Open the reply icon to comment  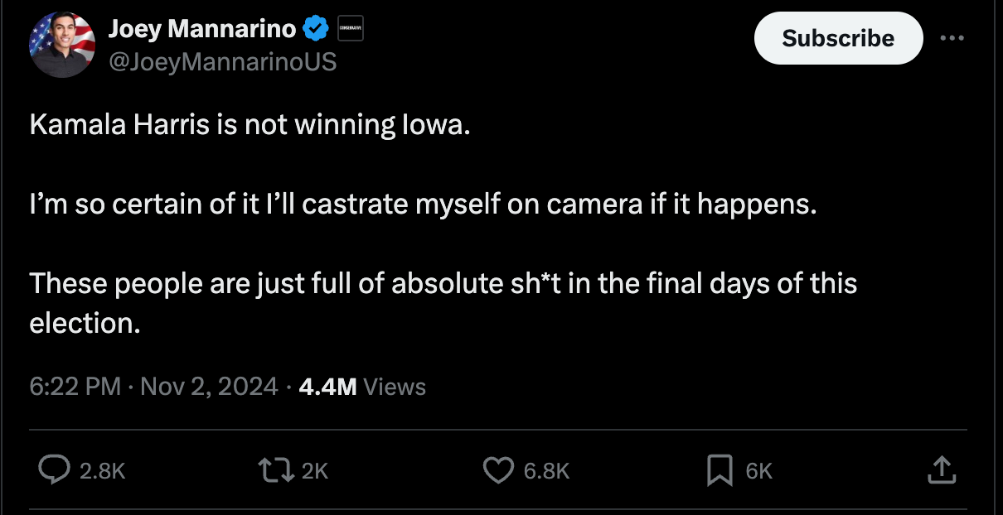(x=53, y=470)
